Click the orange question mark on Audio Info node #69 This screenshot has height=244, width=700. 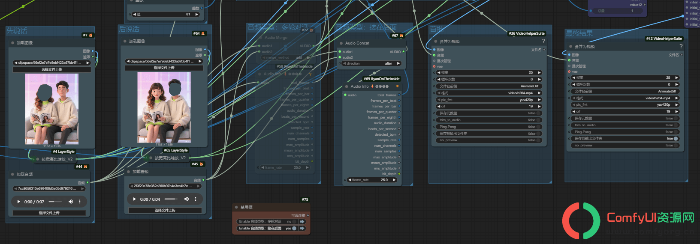pyautogui.click(x=397, y=86)
